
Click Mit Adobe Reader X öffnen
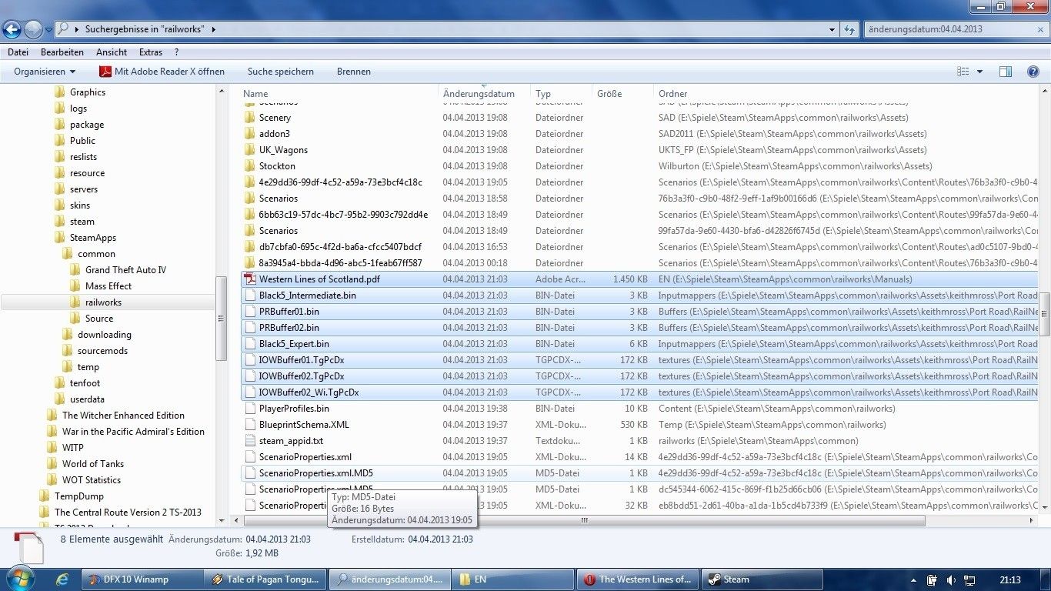click(x=162, y=72)
